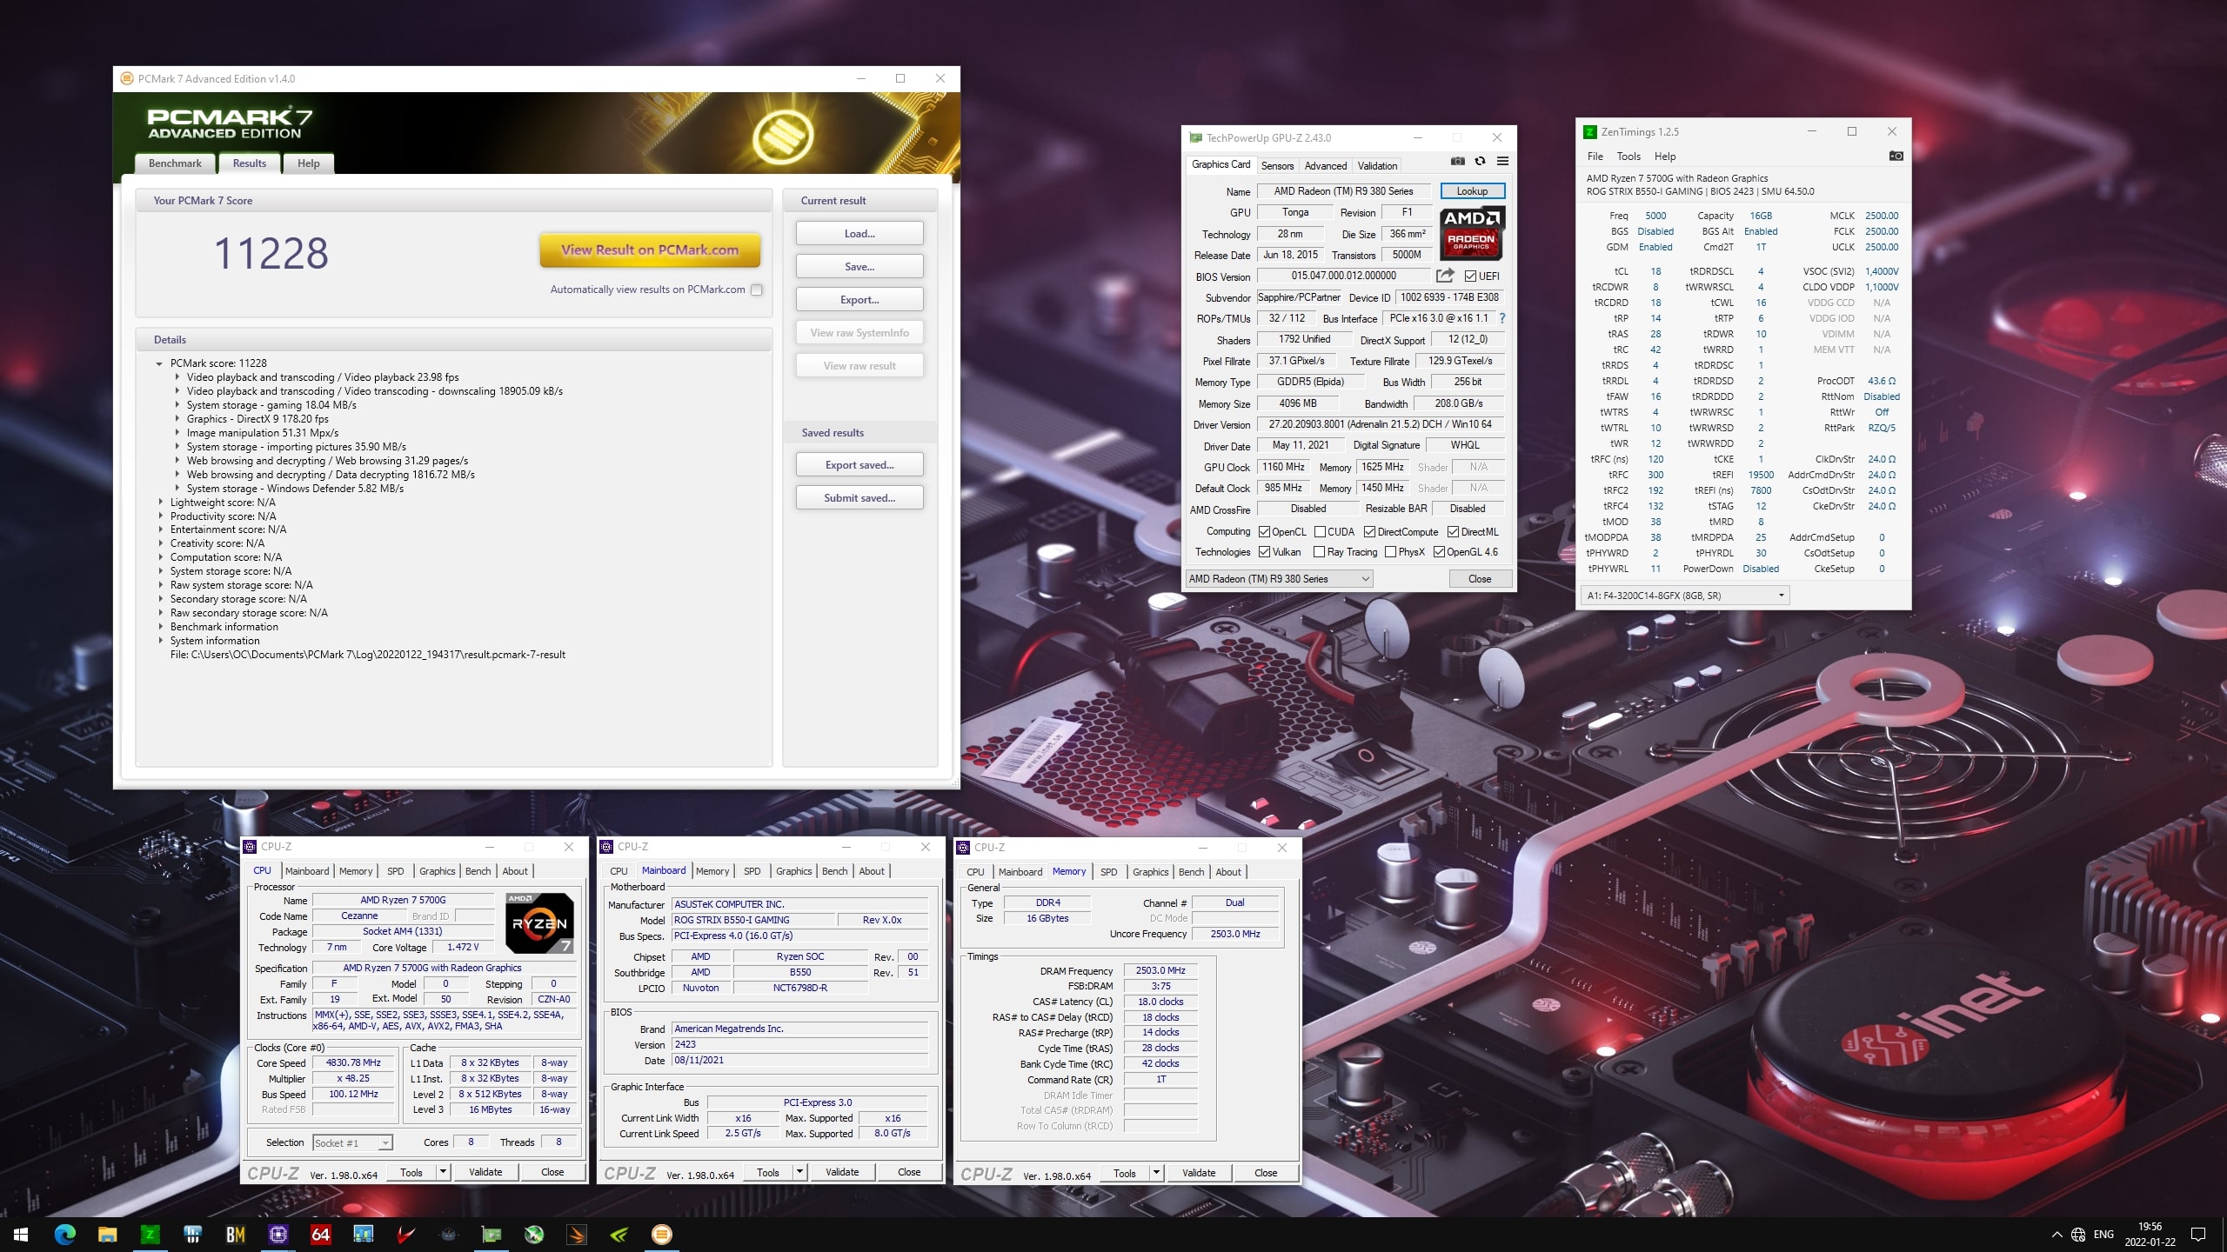Click the BM benchmark taskbar icon
The image size is (2227, 1252).
pyautogui.click(x=235, y=1235)
